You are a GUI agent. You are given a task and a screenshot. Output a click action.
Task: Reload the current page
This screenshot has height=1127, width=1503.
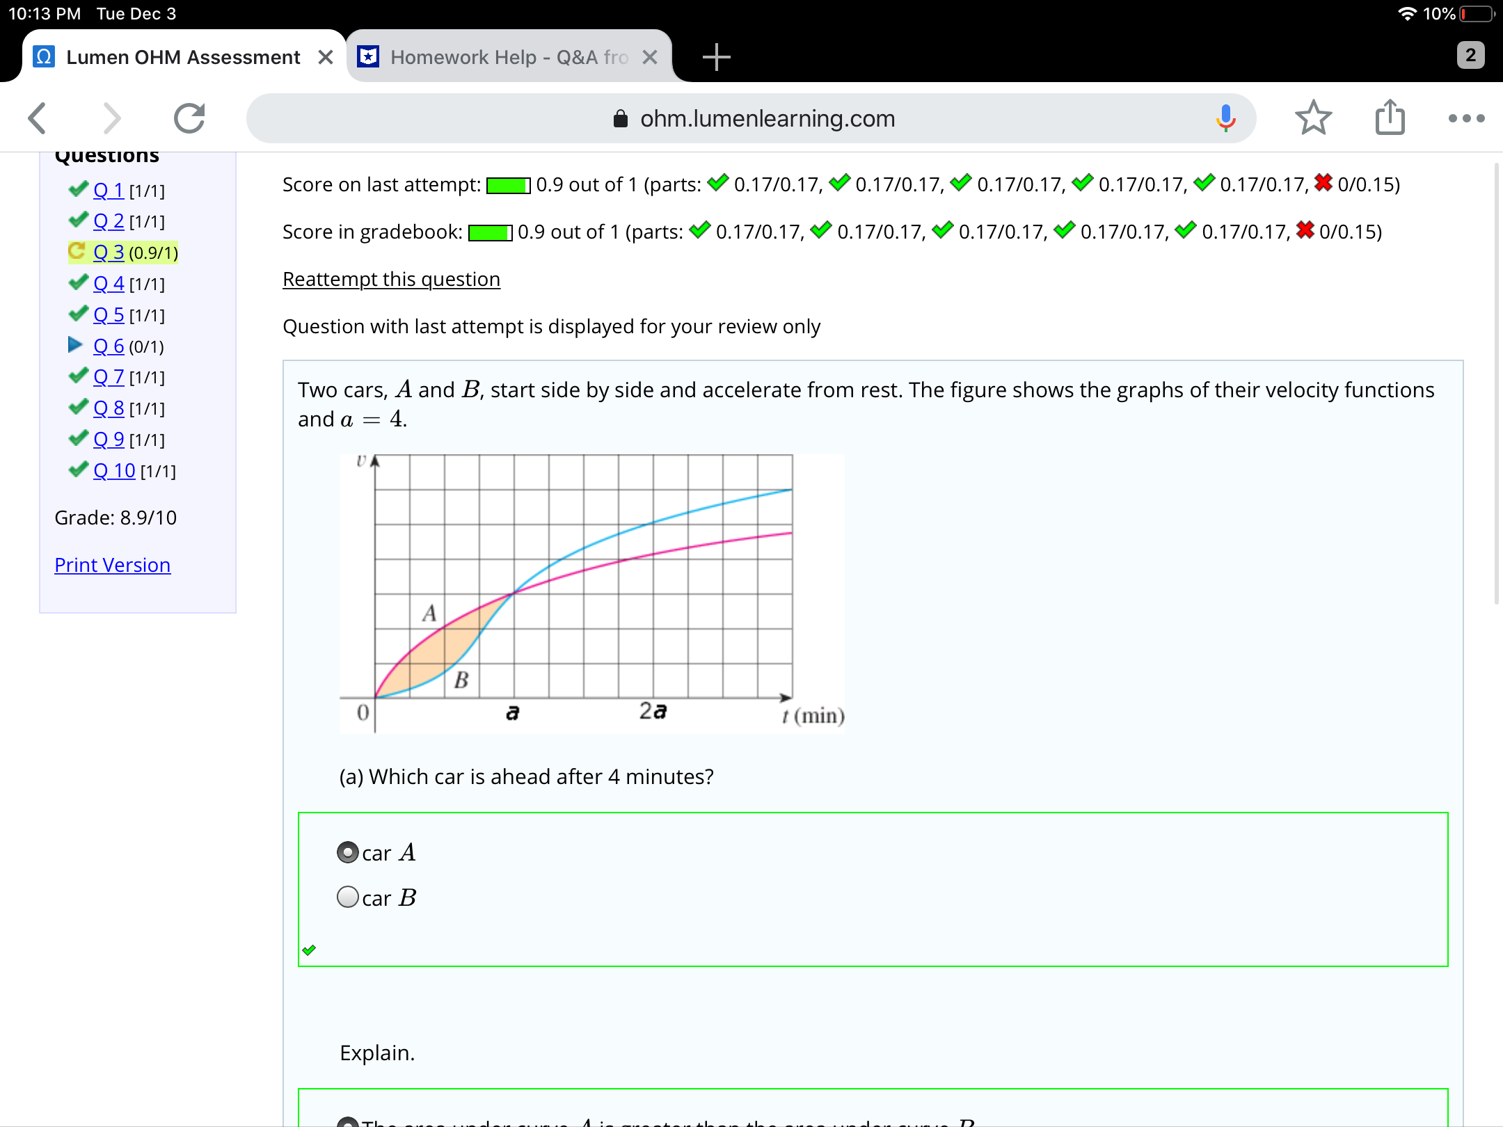click(189, 118)
